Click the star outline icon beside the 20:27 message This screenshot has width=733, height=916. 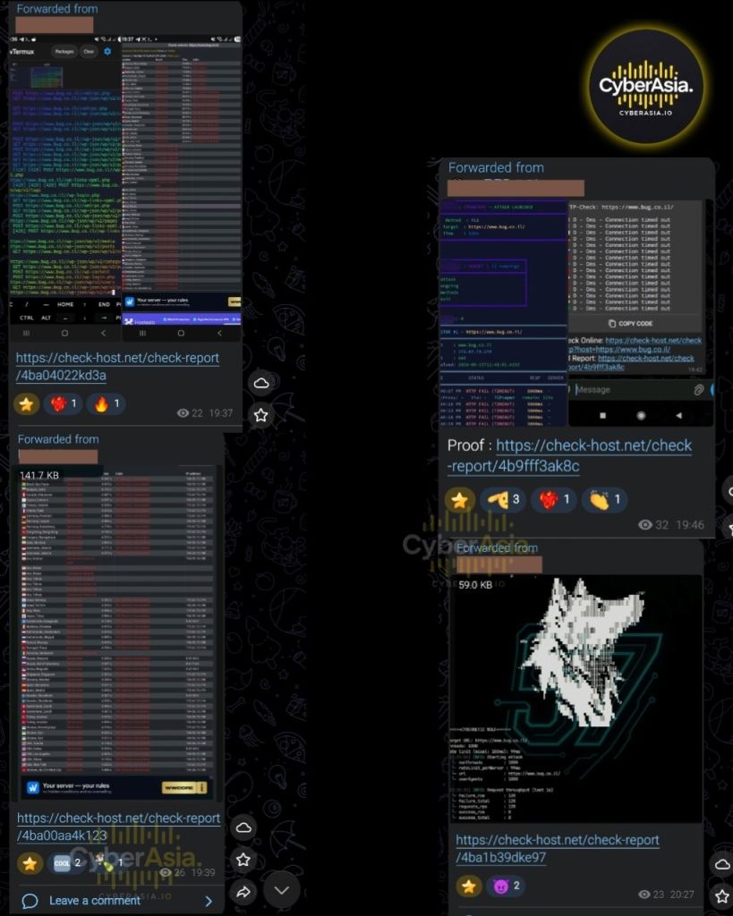(722, 896)
